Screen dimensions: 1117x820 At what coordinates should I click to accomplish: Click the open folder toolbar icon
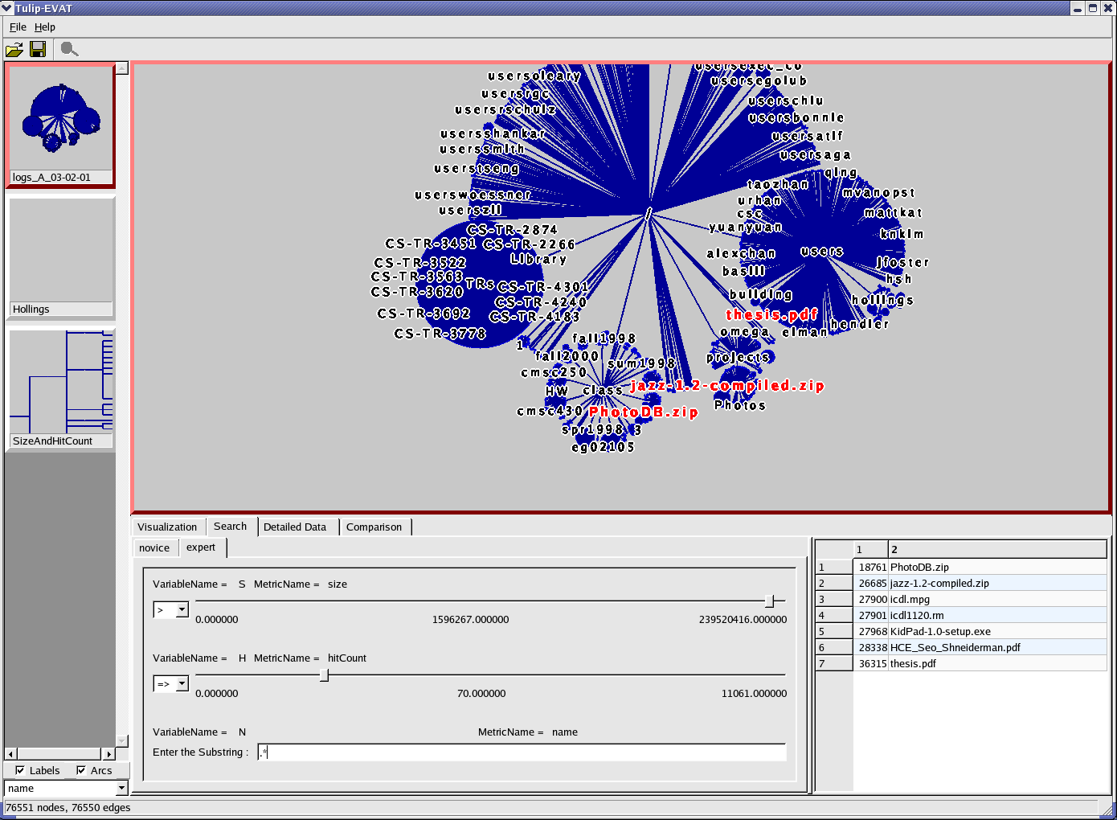[x=14, y=50]
